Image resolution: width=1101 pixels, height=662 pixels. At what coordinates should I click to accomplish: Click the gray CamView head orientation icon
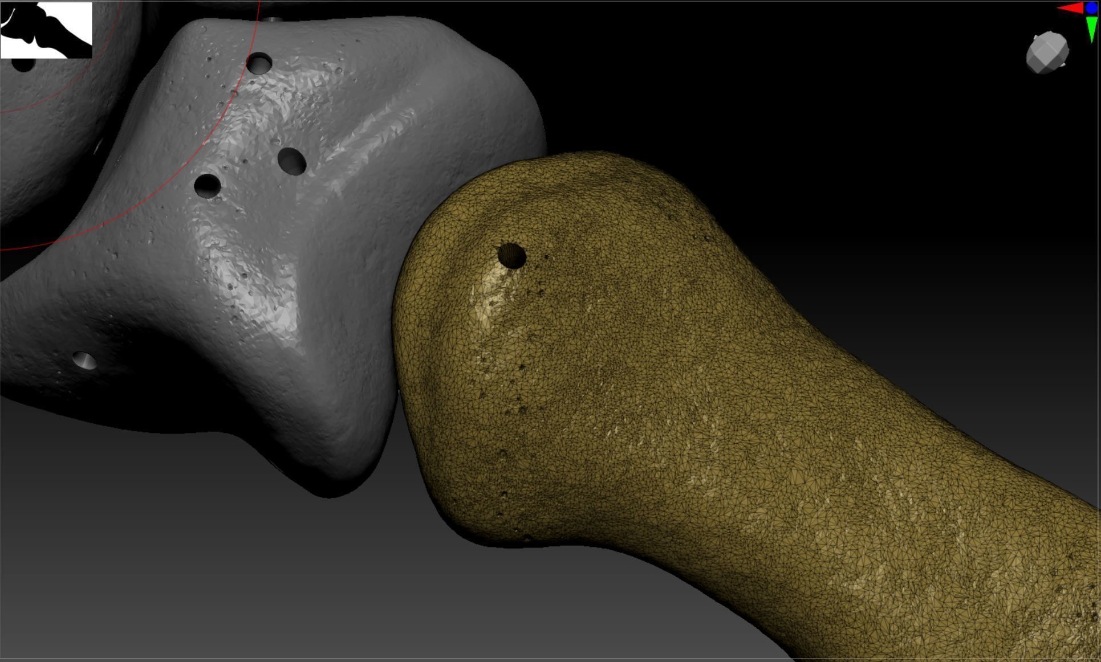pyautogui.click(x=1047, y=53)
